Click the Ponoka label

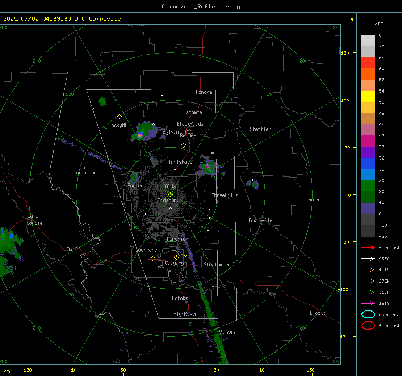(x=204, y=92)
